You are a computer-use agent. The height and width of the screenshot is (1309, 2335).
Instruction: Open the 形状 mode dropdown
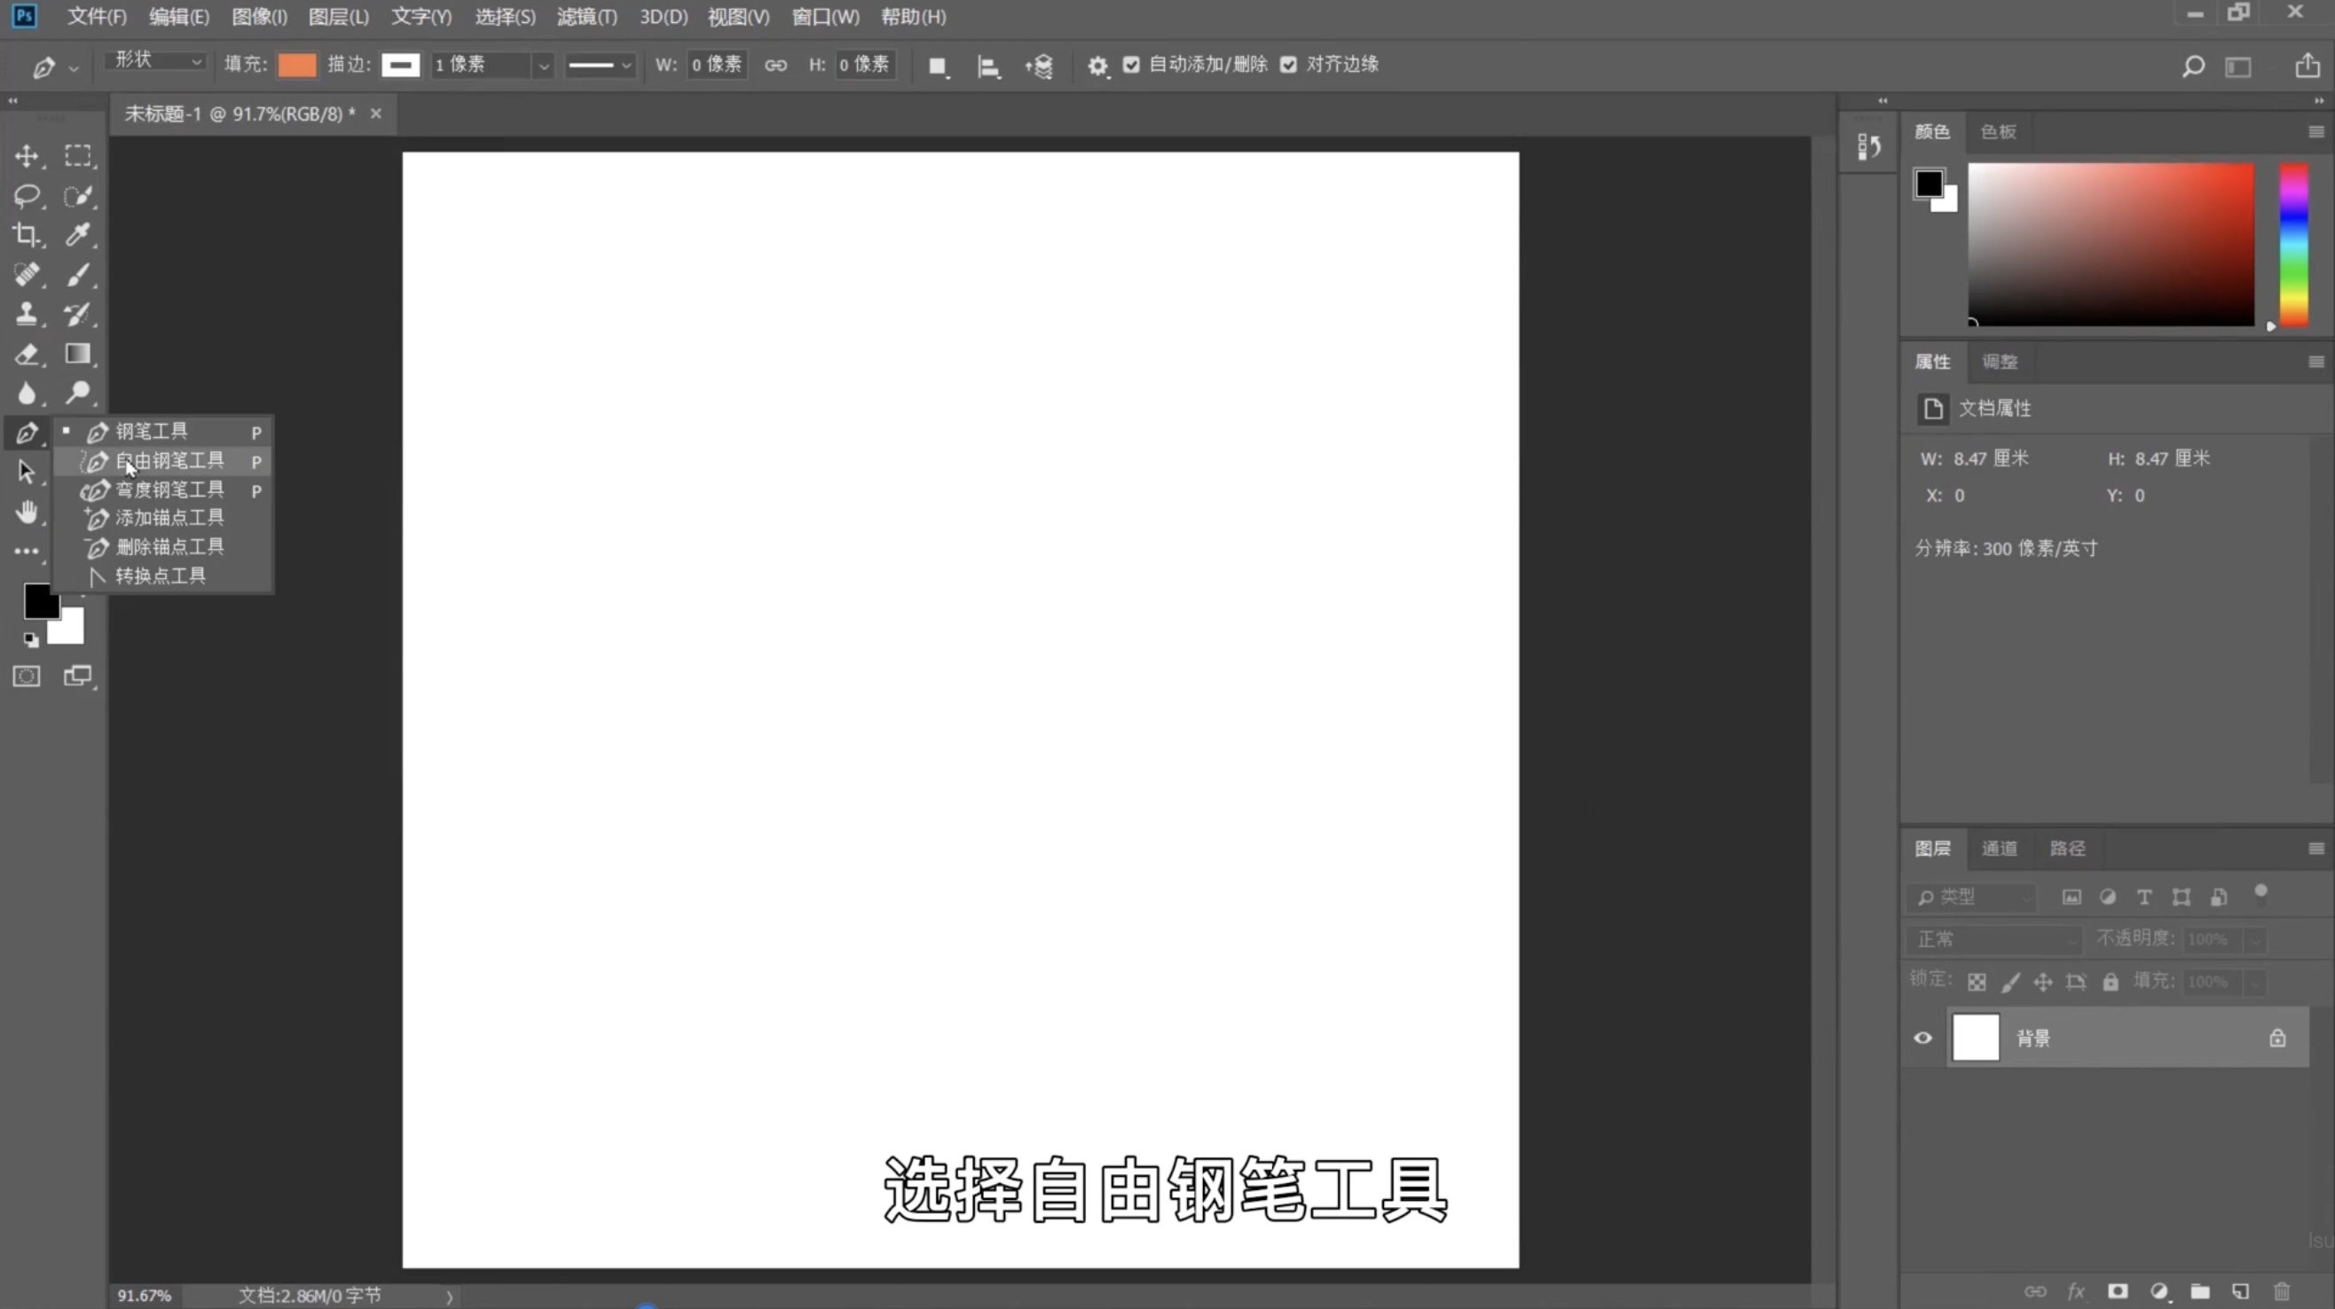[x=156, y=60]
